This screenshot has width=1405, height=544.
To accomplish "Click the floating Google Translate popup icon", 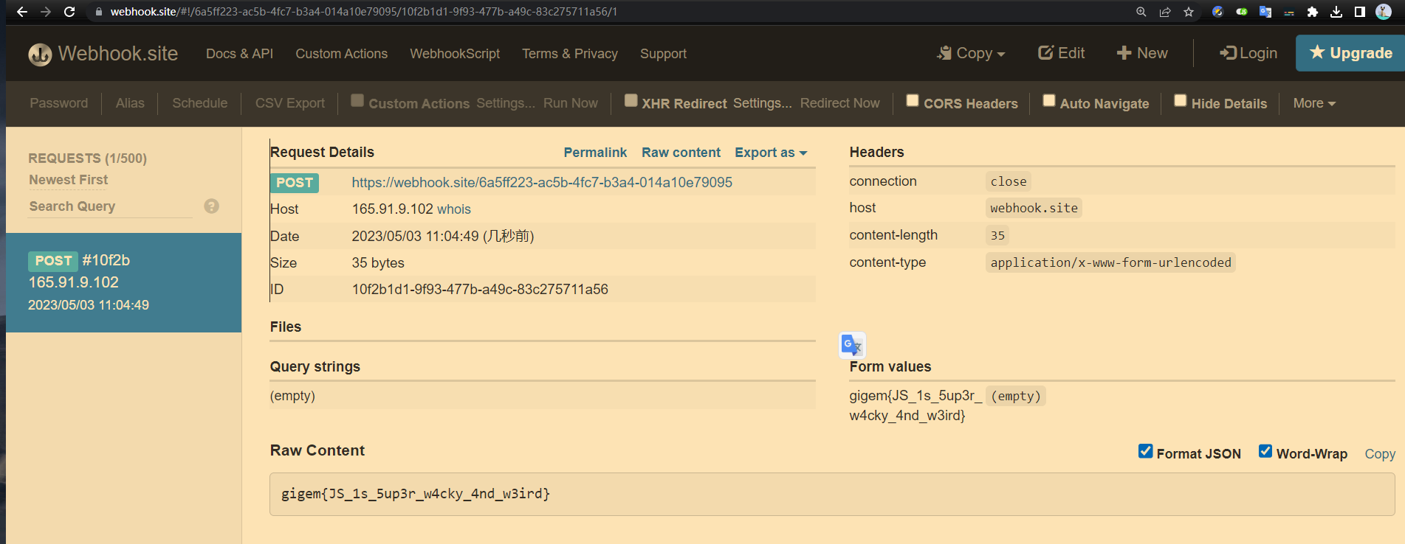I will (852, 345).
